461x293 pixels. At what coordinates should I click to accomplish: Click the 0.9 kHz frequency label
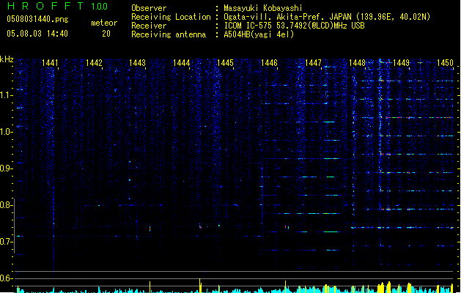[6, 168]
